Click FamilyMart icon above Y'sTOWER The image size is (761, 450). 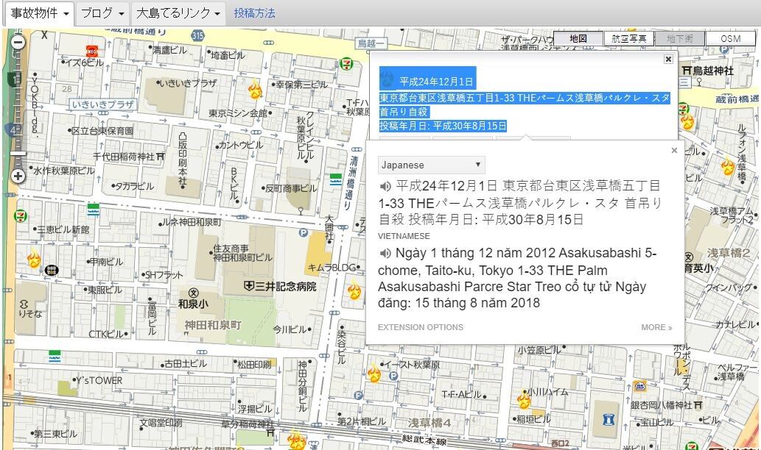click(x=55, y=358)
